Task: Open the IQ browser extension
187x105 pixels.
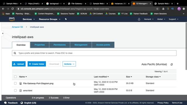Action: click(x=172, y=9)
